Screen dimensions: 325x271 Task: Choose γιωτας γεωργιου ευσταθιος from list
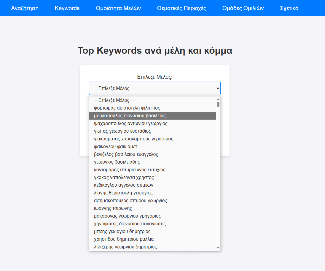click(152, 131)
